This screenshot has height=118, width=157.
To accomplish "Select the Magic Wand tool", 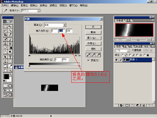I will coord(10,31).
